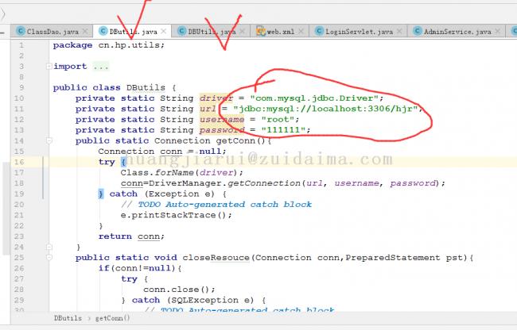The height and width of the screenshot is (330, 517).
Task: Click the jdbc:mysql://localhost:3306/hjr string
Action: [x=326, y=109]
